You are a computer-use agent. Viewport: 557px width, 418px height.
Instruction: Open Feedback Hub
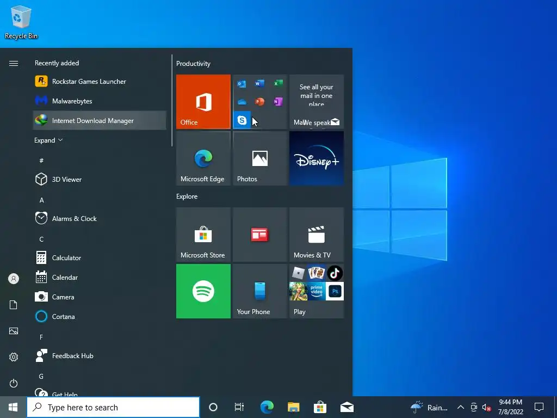point(100,356)
